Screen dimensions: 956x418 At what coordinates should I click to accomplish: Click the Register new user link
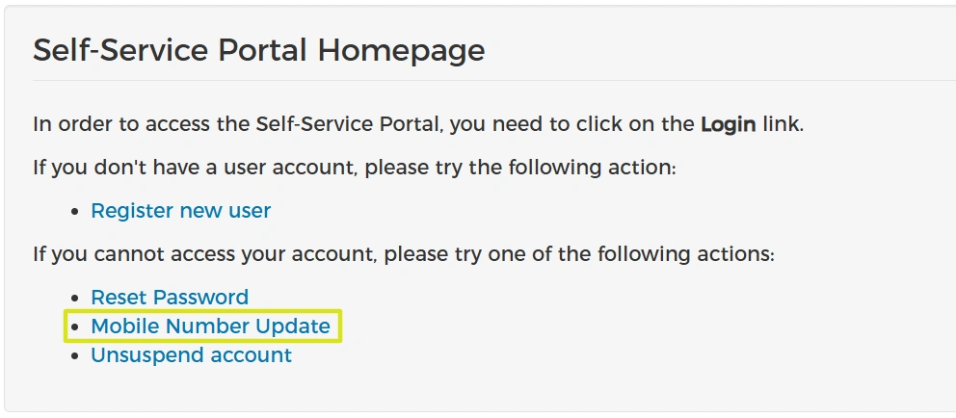point(180,211)
